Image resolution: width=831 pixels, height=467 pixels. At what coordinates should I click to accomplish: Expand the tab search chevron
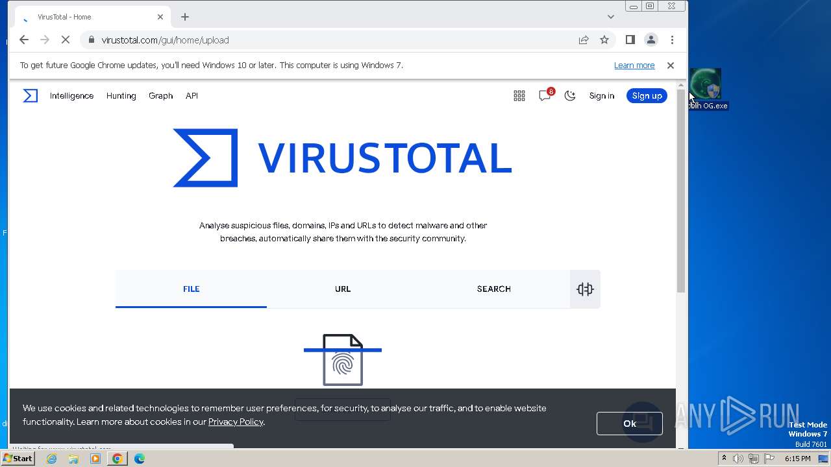pos(610,17)
